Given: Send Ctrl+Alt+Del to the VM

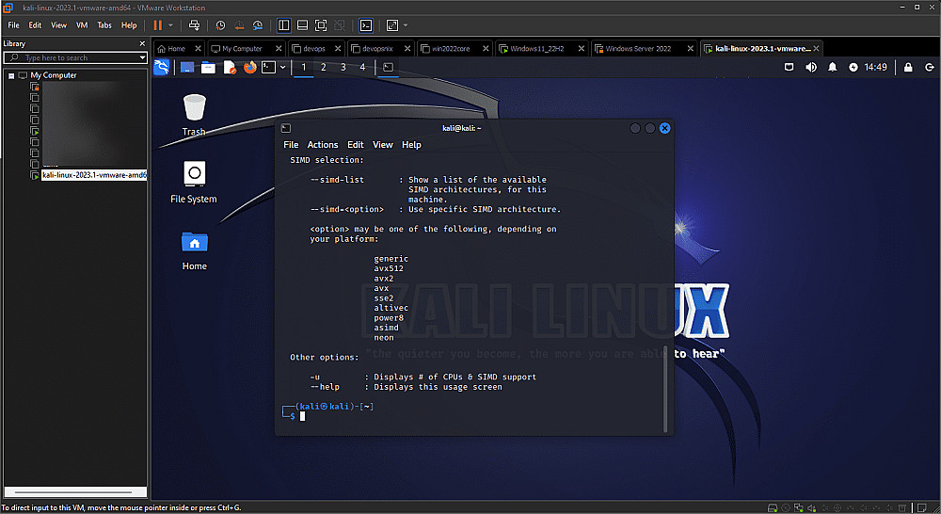Looking at the screenshot, I should click(x=194, y=25).
